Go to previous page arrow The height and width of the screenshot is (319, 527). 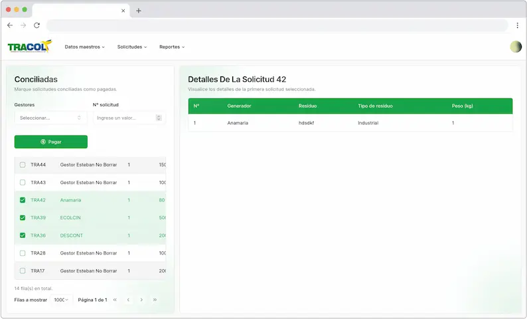point(128,300)
